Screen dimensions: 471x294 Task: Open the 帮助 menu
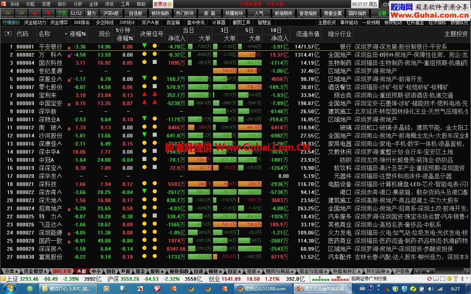141,4
